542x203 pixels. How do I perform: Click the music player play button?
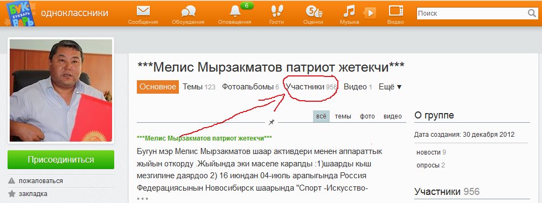click(x=370, y=13)
